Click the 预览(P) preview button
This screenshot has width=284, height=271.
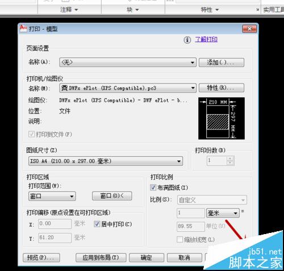pos(41,257)
